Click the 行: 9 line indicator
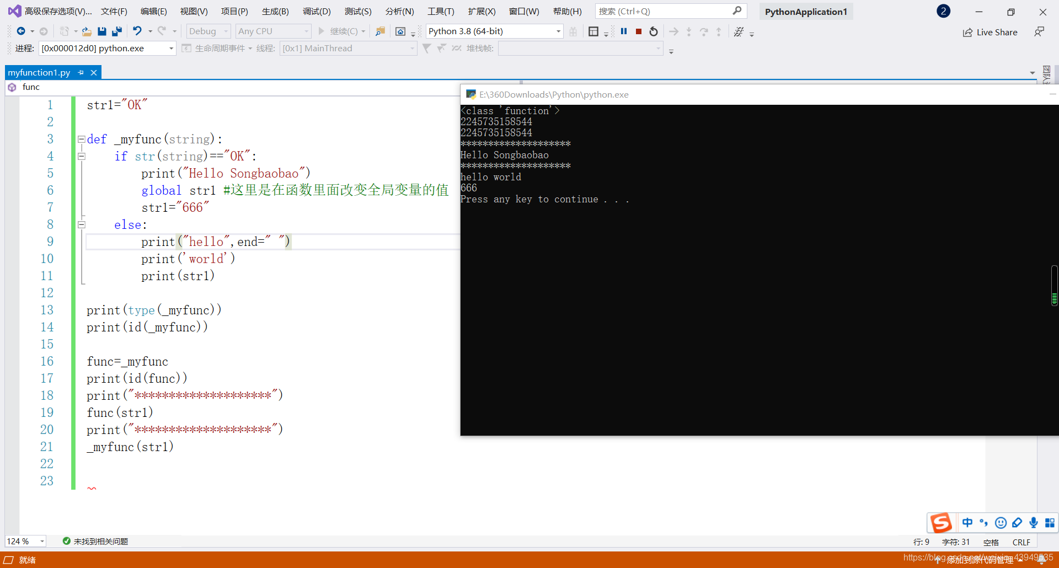 [x=921, y=542]
